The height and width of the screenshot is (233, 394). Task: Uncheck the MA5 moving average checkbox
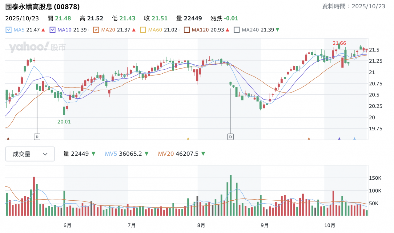pos(9,30)
